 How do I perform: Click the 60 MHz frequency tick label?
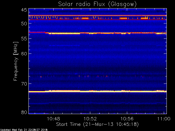point(24,54)
